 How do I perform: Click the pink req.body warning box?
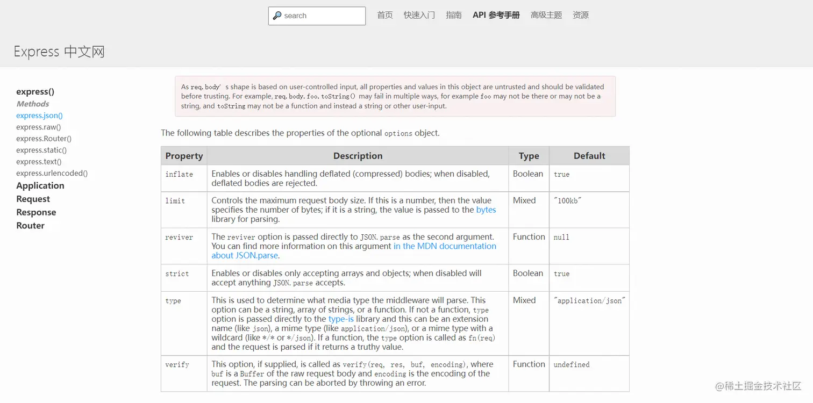point(395,96)
